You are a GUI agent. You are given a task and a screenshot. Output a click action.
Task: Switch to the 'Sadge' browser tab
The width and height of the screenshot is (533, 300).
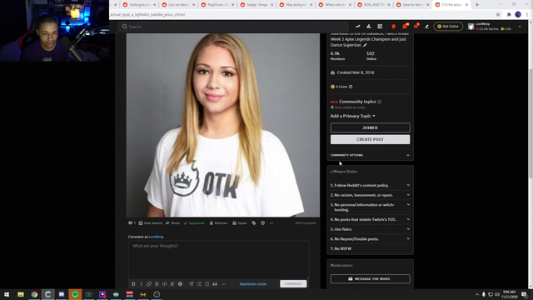click(x=257, y=5)
